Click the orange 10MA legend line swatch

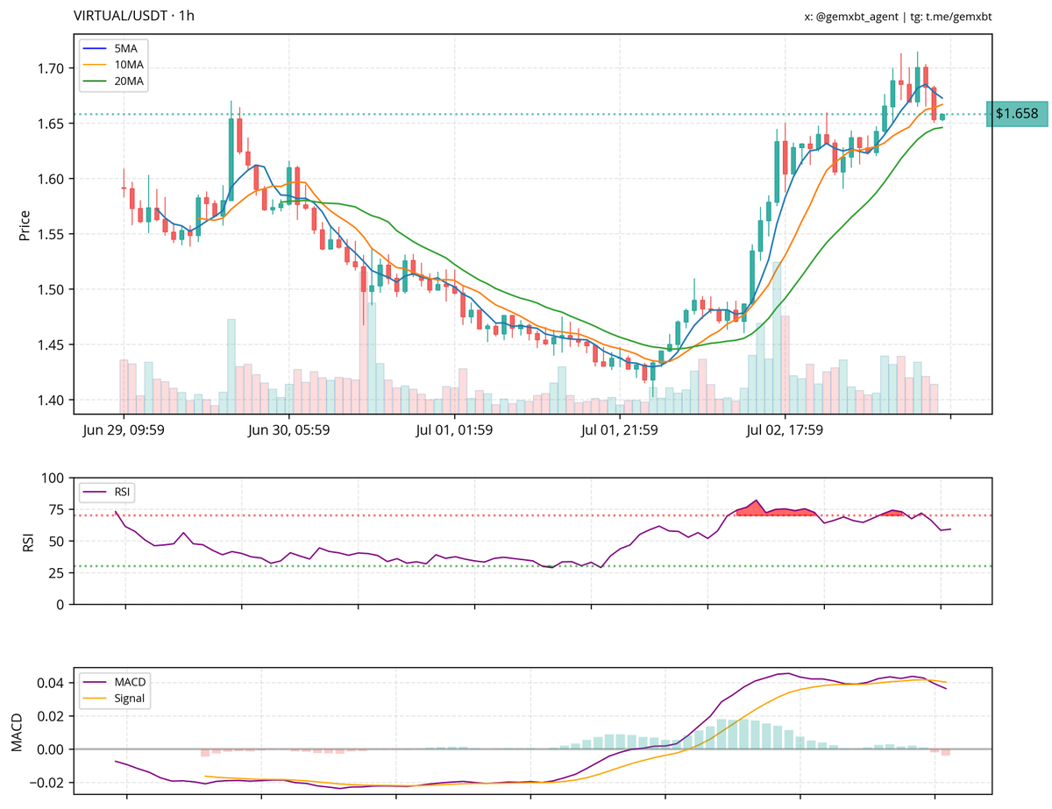click(96, 66)
